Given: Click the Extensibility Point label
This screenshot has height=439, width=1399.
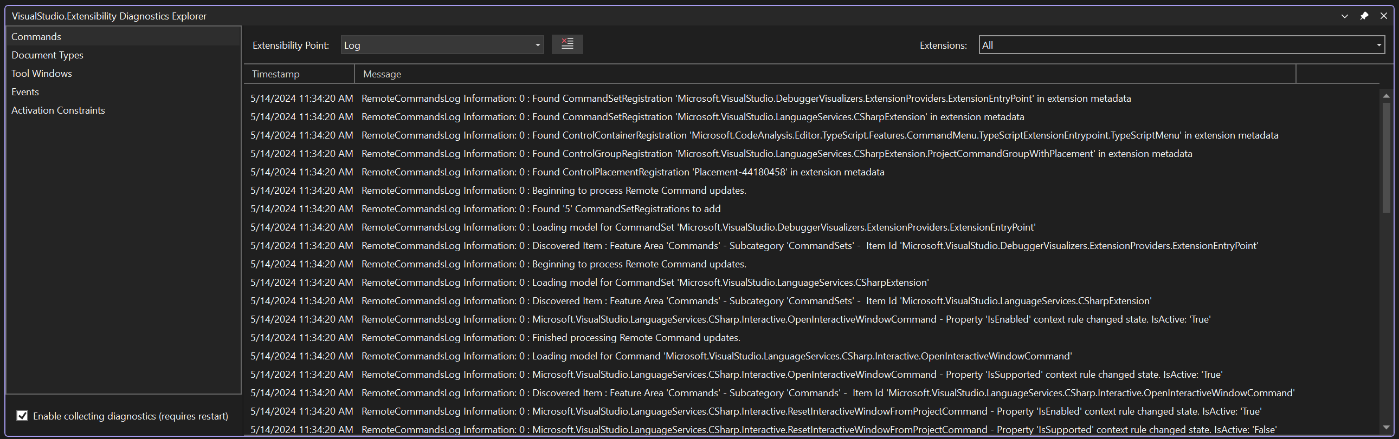Looking at the screenshot, I should (x=291, y=45).
